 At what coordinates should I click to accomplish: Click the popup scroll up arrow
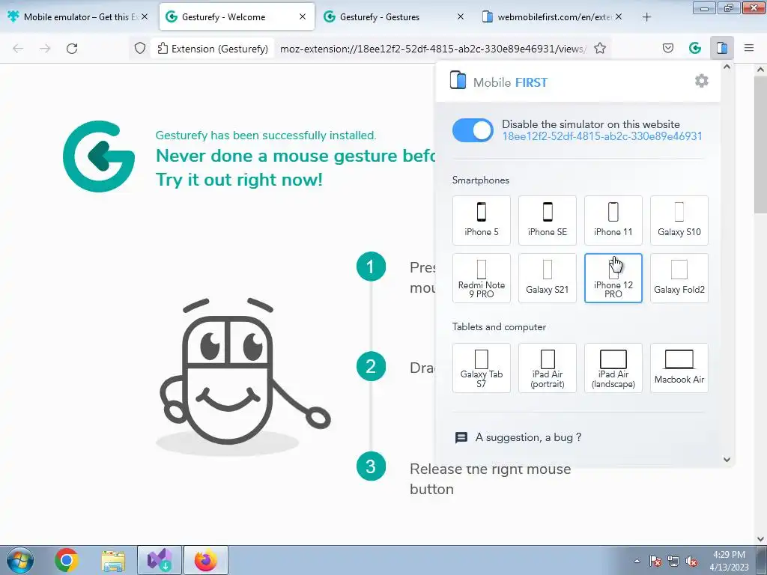click(727, 67)
